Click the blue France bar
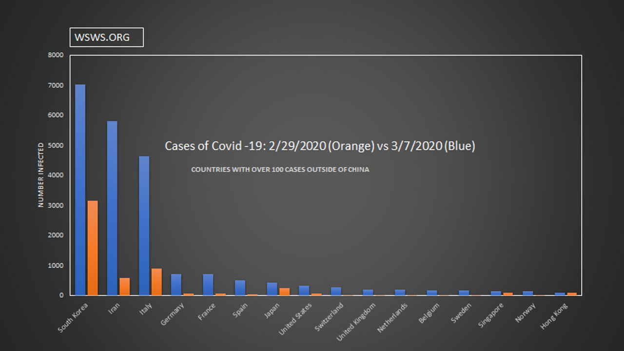 [x=208, y=285]
